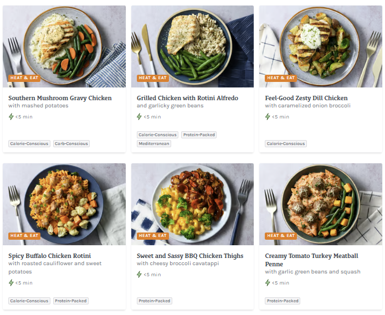The height and width of the screenshot is (315, 385).
Task: Click Heat & Eat badge on Southern Mushroom Chicken
Action: [24, 78]
